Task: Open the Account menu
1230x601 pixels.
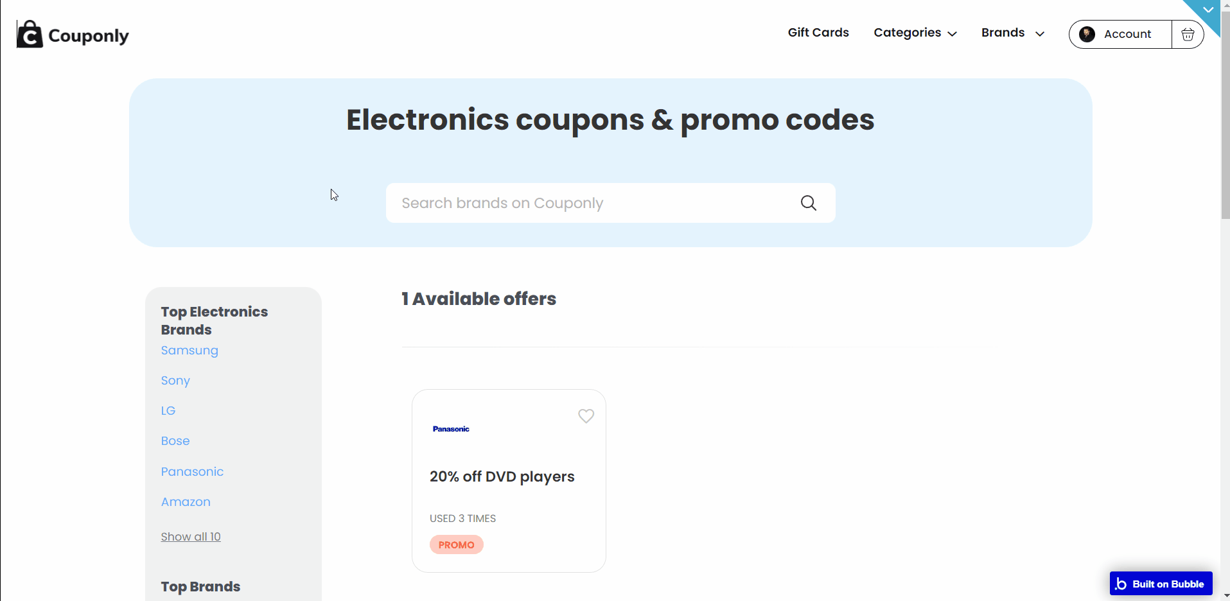Action: (x=1120, y=34)
